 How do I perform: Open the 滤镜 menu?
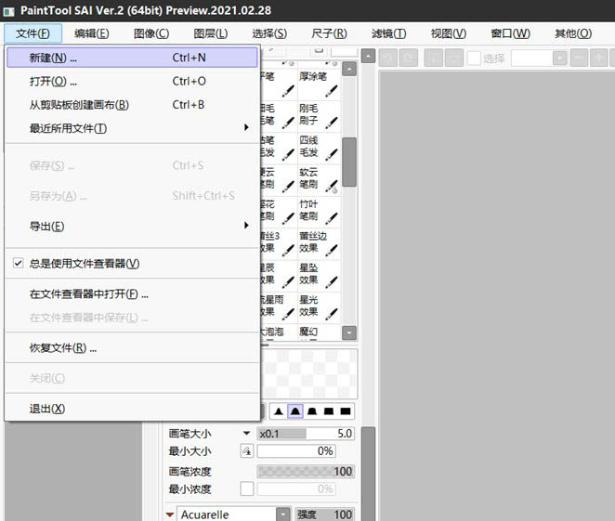point(388,33)
